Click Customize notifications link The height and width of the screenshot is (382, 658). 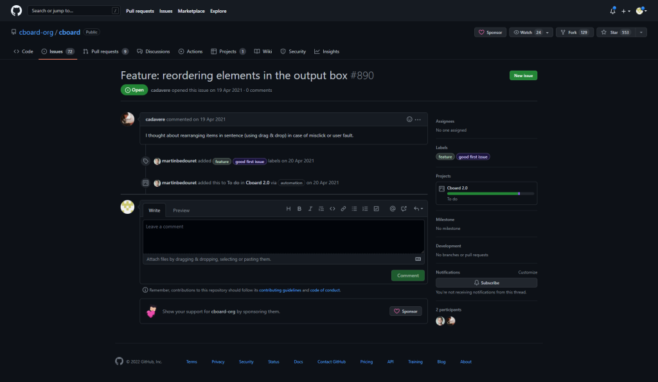click(x=528, y=273)
